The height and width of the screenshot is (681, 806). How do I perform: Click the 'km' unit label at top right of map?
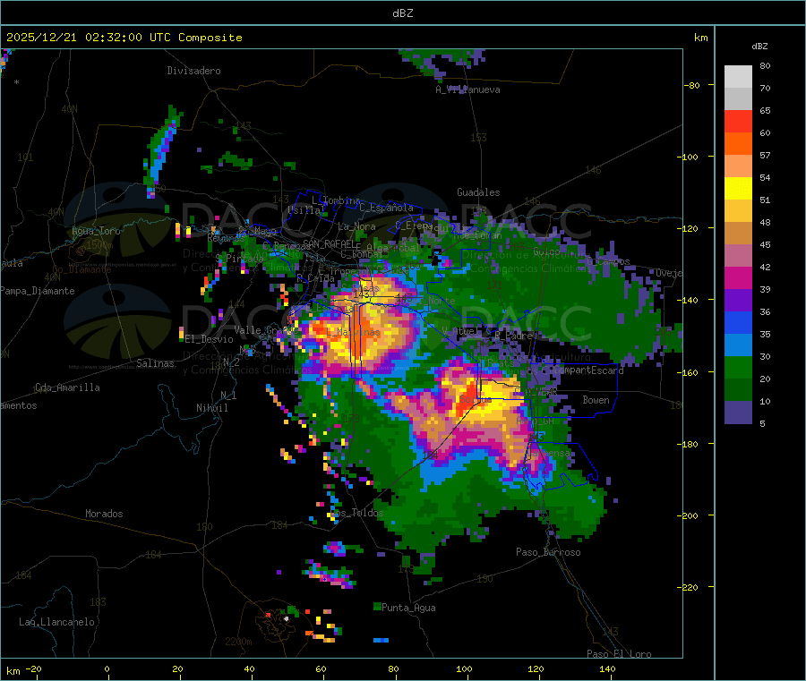tap(701, 38)
